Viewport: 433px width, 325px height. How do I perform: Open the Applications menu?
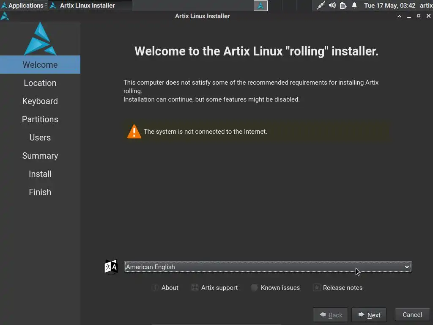(x=22, y=6)
